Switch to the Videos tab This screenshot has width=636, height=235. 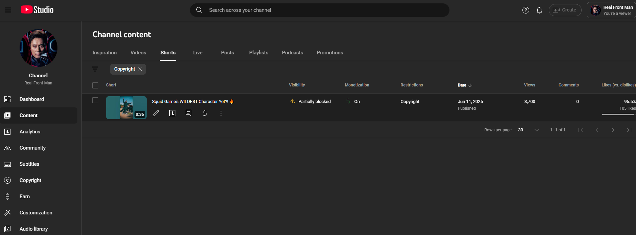coord(138,53)
